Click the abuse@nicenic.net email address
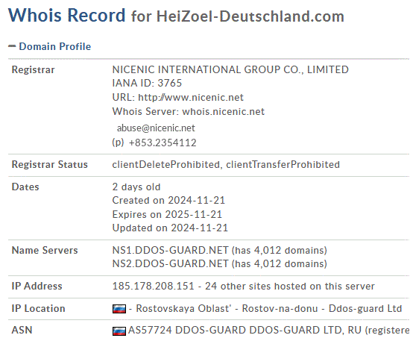This screenshot has height=341, width=410. [156, 128]
